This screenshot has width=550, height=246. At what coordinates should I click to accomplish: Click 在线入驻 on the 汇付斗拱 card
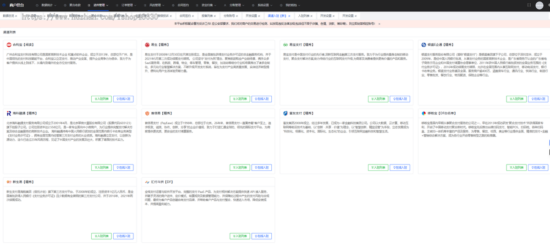click(262, 236)
